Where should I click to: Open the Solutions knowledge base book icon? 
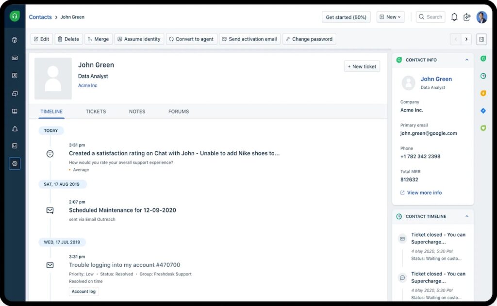point(15,111)
